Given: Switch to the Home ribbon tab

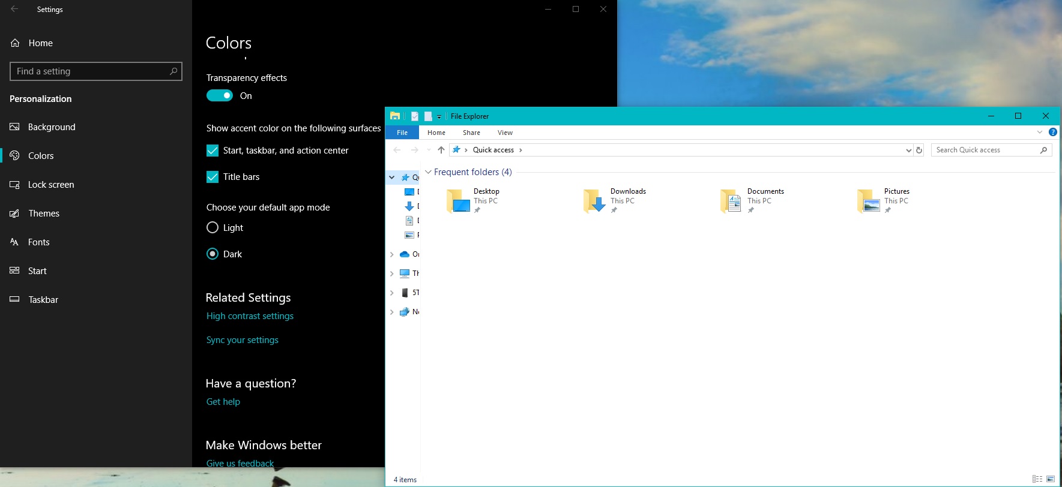Looking at the screenshot, I should point(436,133).
